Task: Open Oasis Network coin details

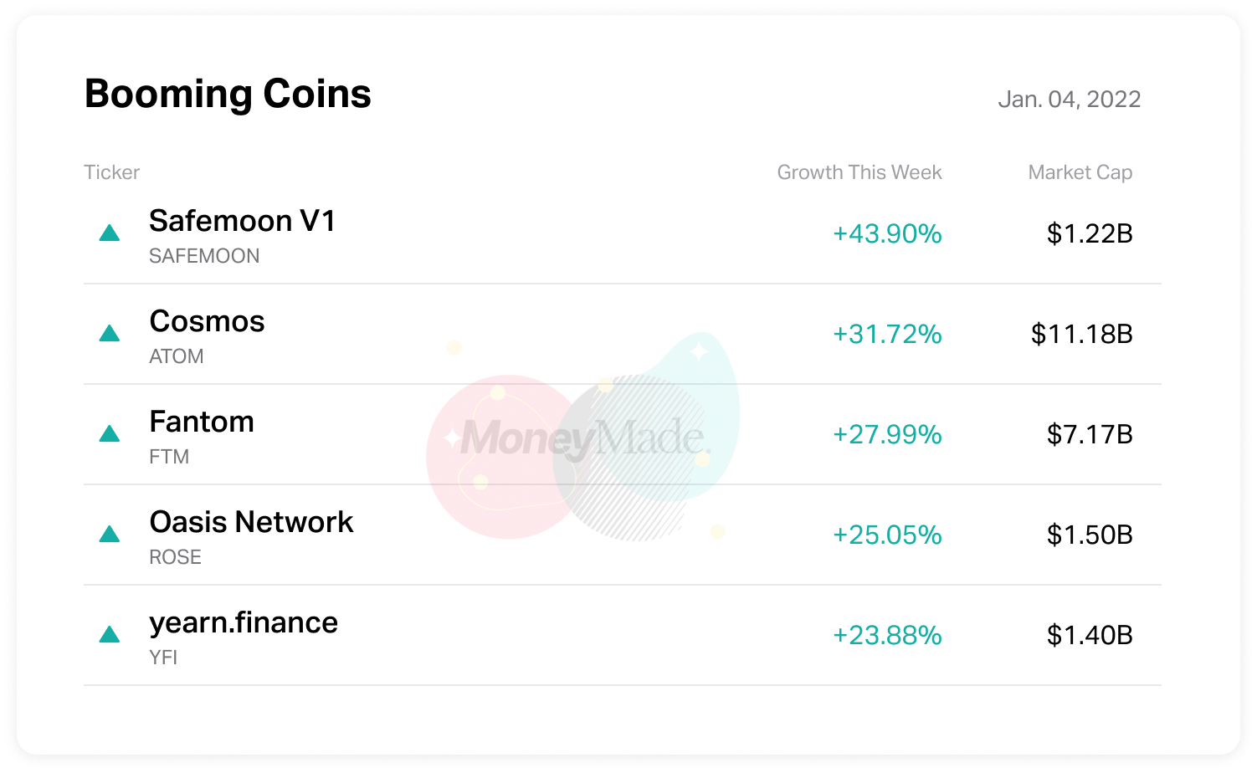Action: (251, 522)
